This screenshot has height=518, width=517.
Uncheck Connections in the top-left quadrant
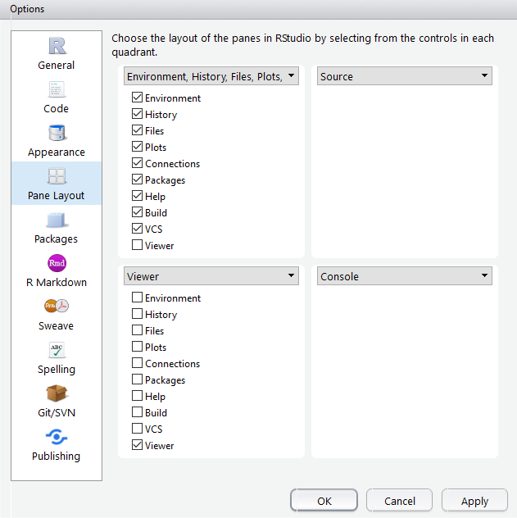pos(137,163)
